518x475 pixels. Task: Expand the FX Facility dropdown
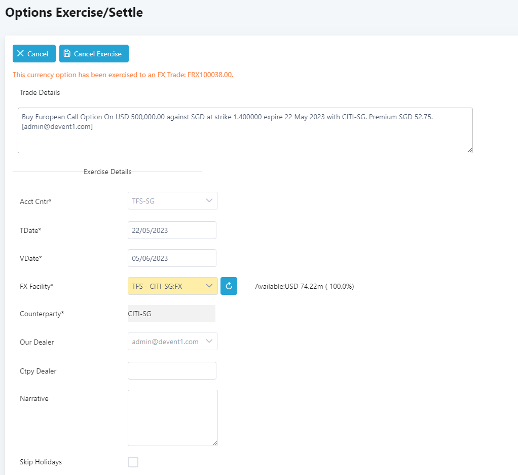pyautogui.click(x=209, y=286)
